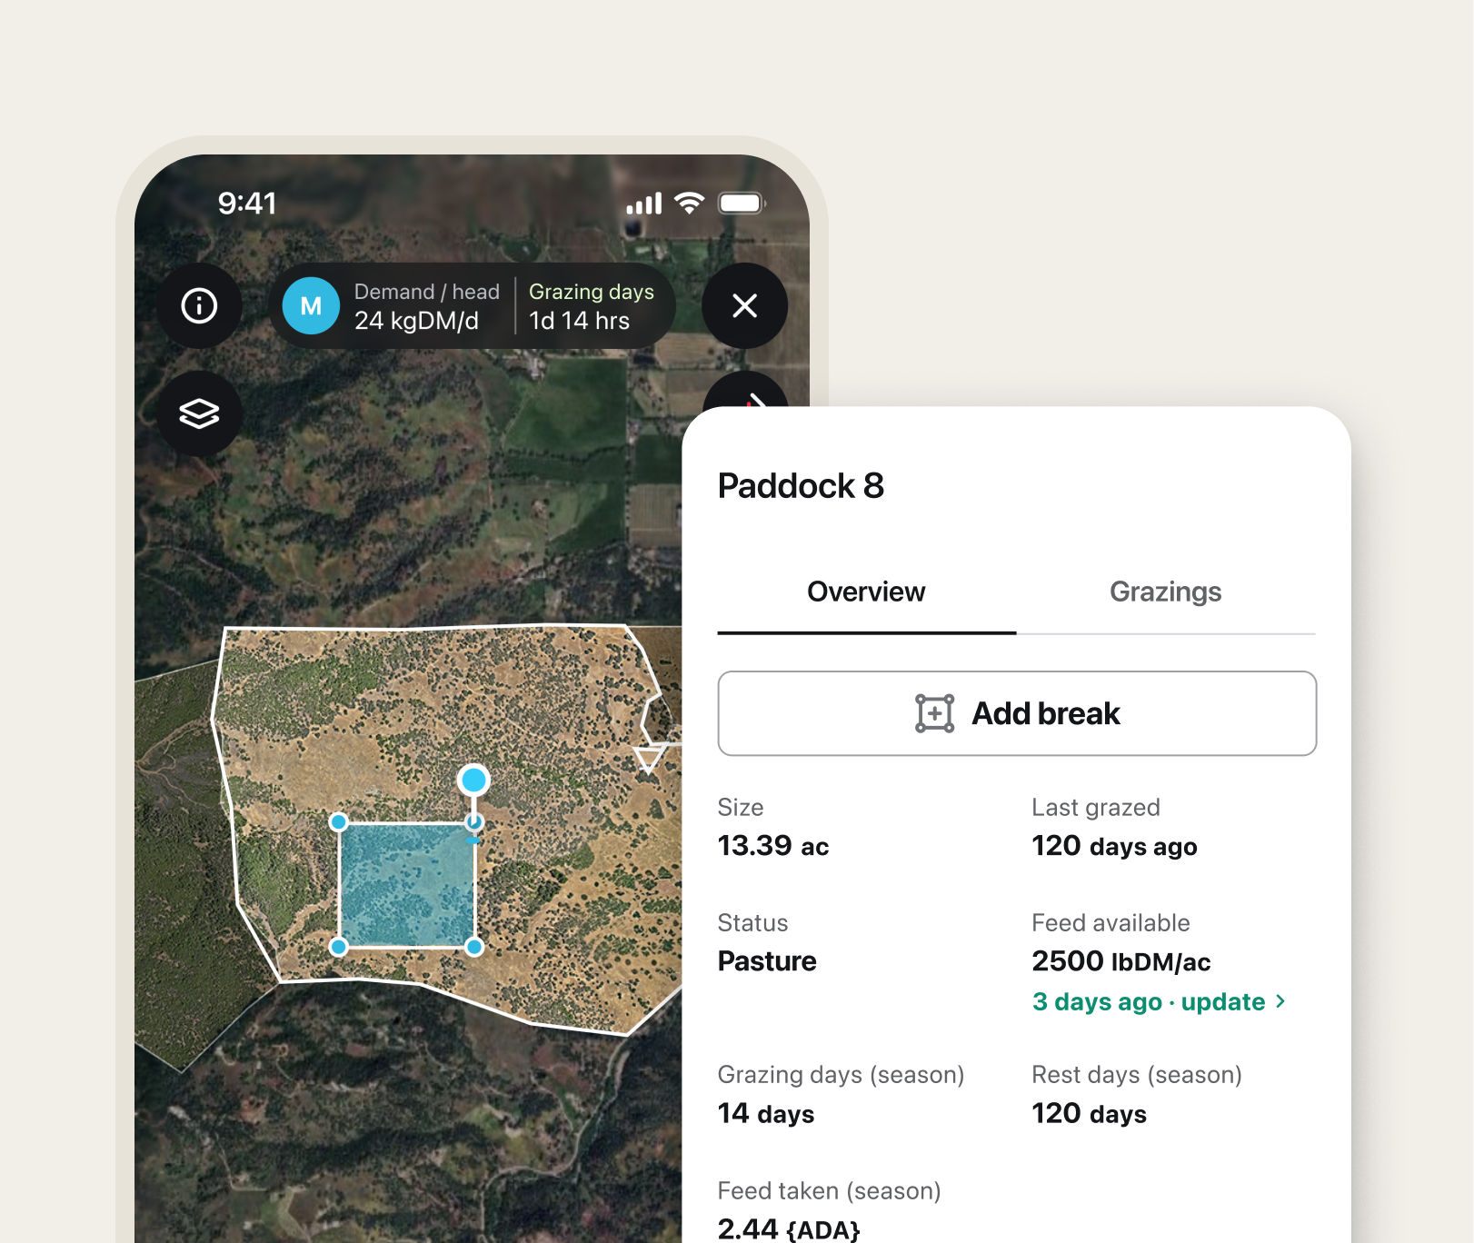The image size is (1474, 1243).
Task: Click the 120 days ago last grazed value
Action: click(1114, 846)
